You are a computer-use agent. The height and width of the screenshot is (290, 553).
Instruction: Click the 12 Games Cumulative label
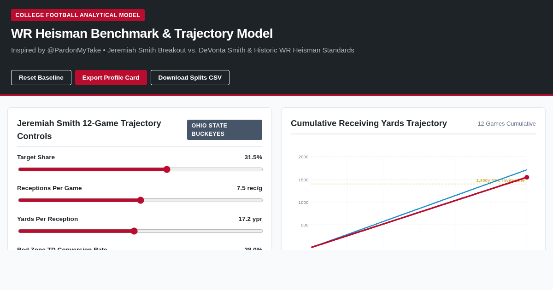click(506, 124)
